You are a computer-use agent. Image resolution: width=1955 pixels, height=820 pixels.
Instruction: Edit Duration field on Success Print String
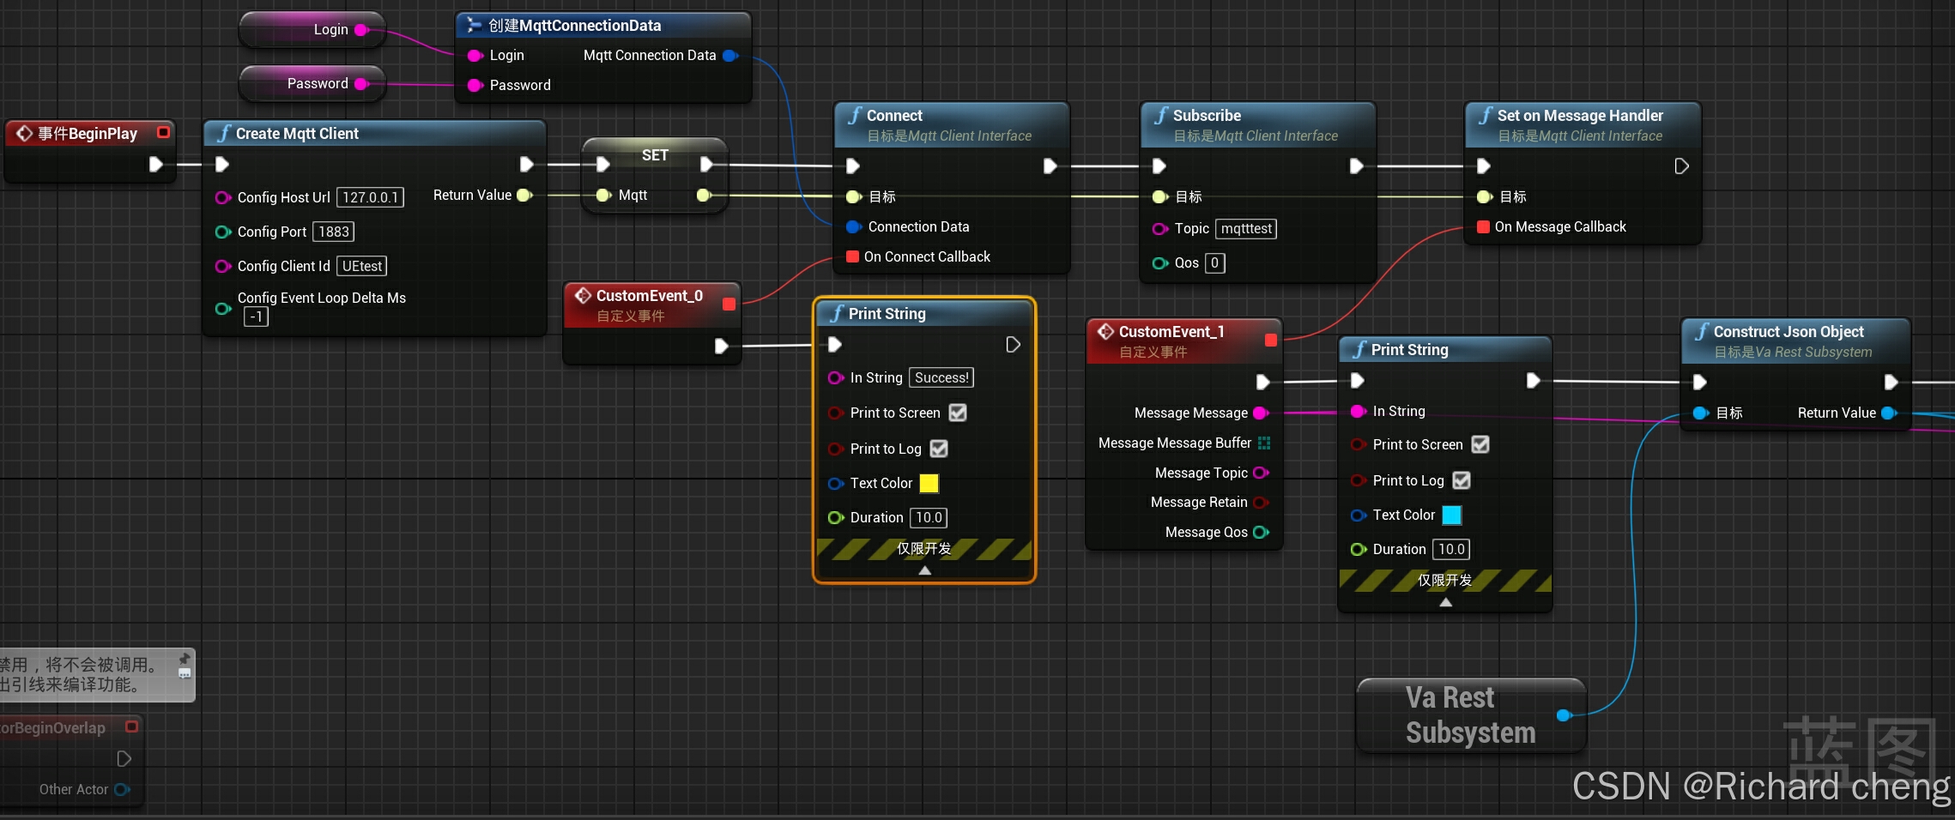(x=929, y=517)
